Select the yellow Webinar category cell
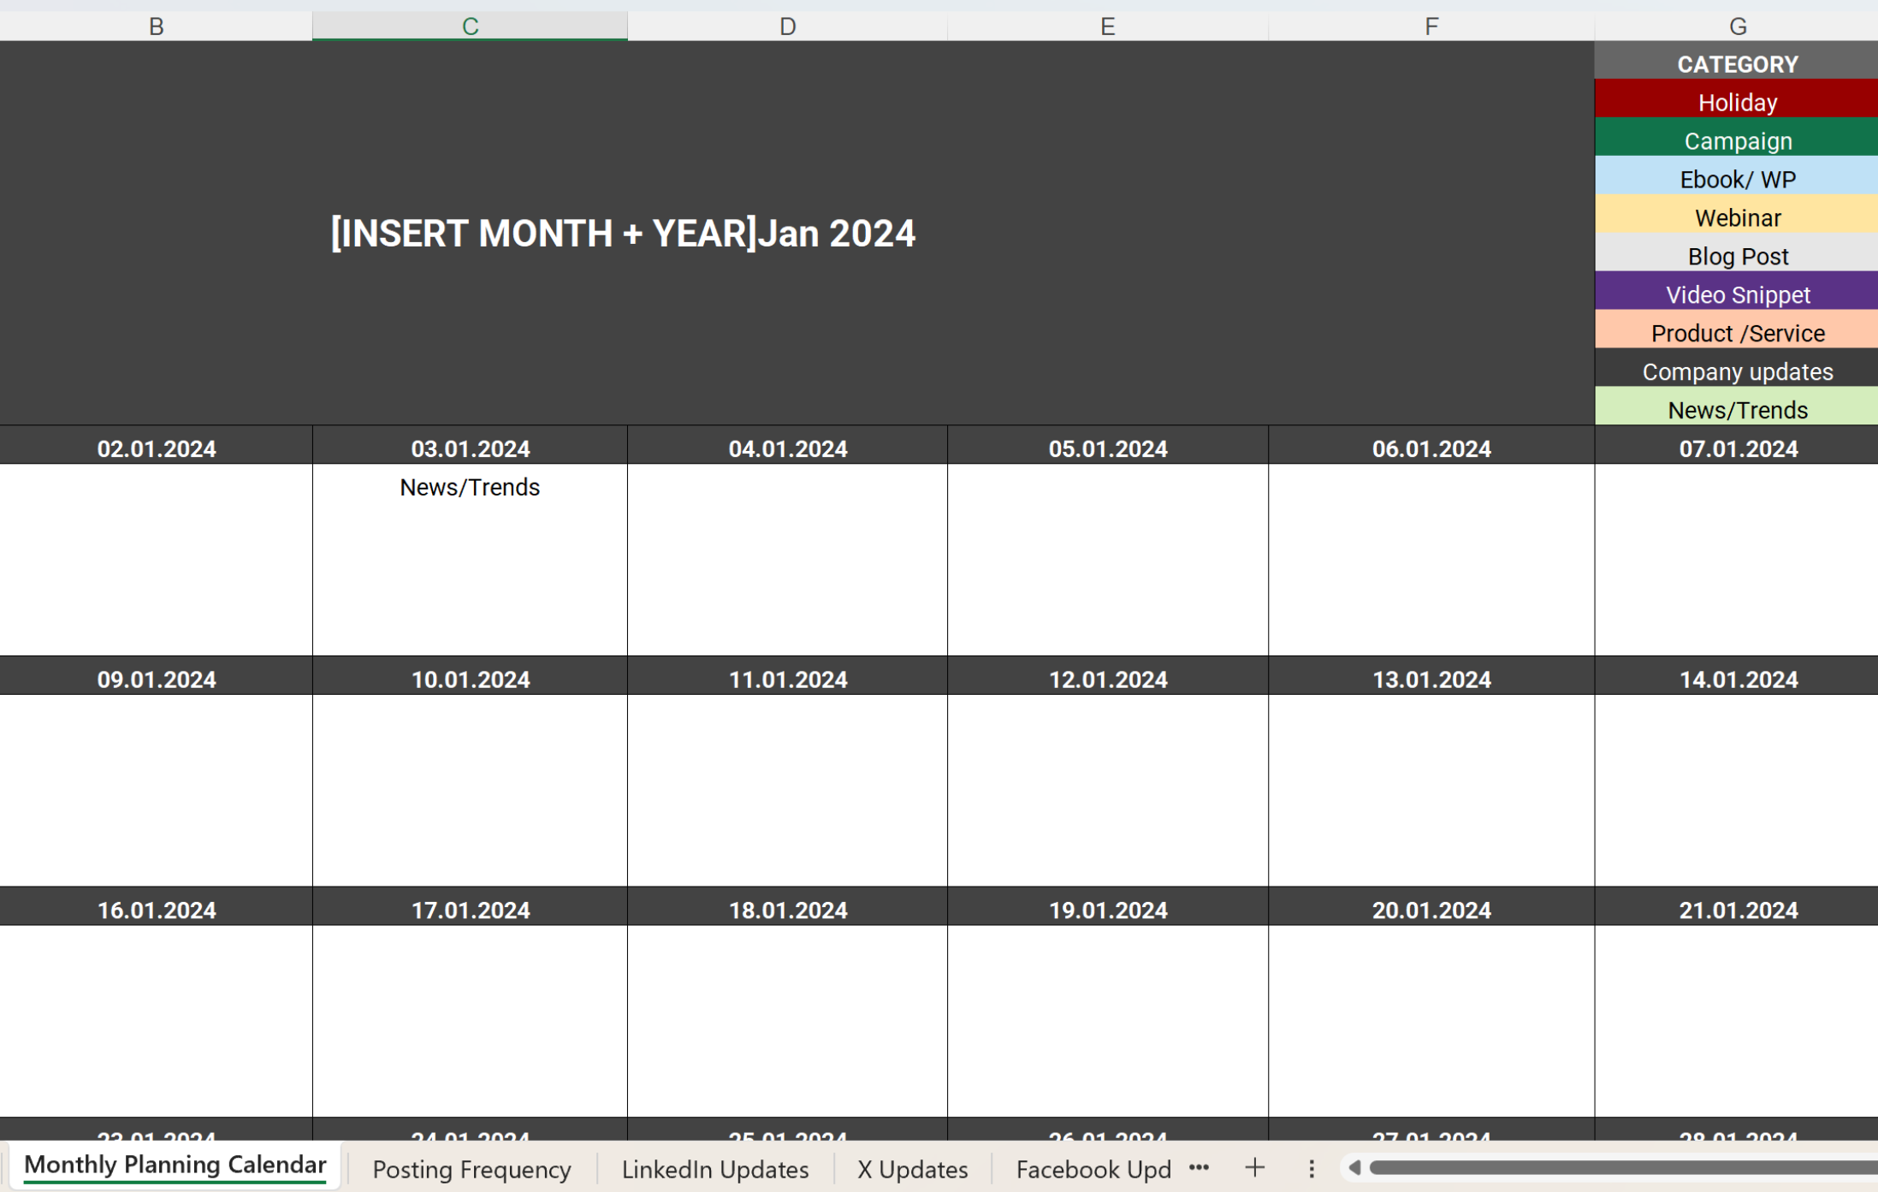The image size is (1878, 1192). (x=1737, y=217)
